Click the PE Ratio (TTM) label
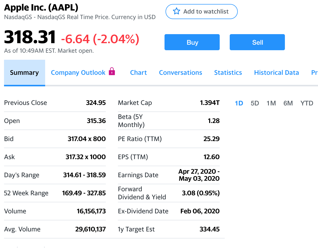Screen dimensions: 318x248 click(x=140, y=139)
